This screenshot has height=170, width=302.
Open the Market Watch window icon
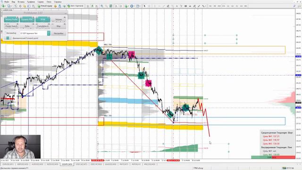click(16, 6)
